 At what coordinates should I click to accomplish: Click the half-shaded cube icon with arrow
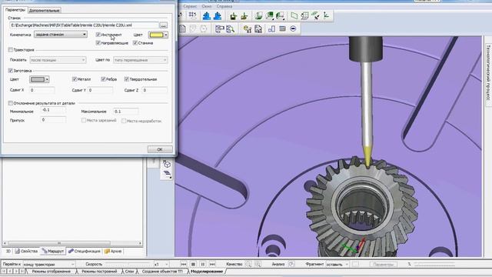280,15
